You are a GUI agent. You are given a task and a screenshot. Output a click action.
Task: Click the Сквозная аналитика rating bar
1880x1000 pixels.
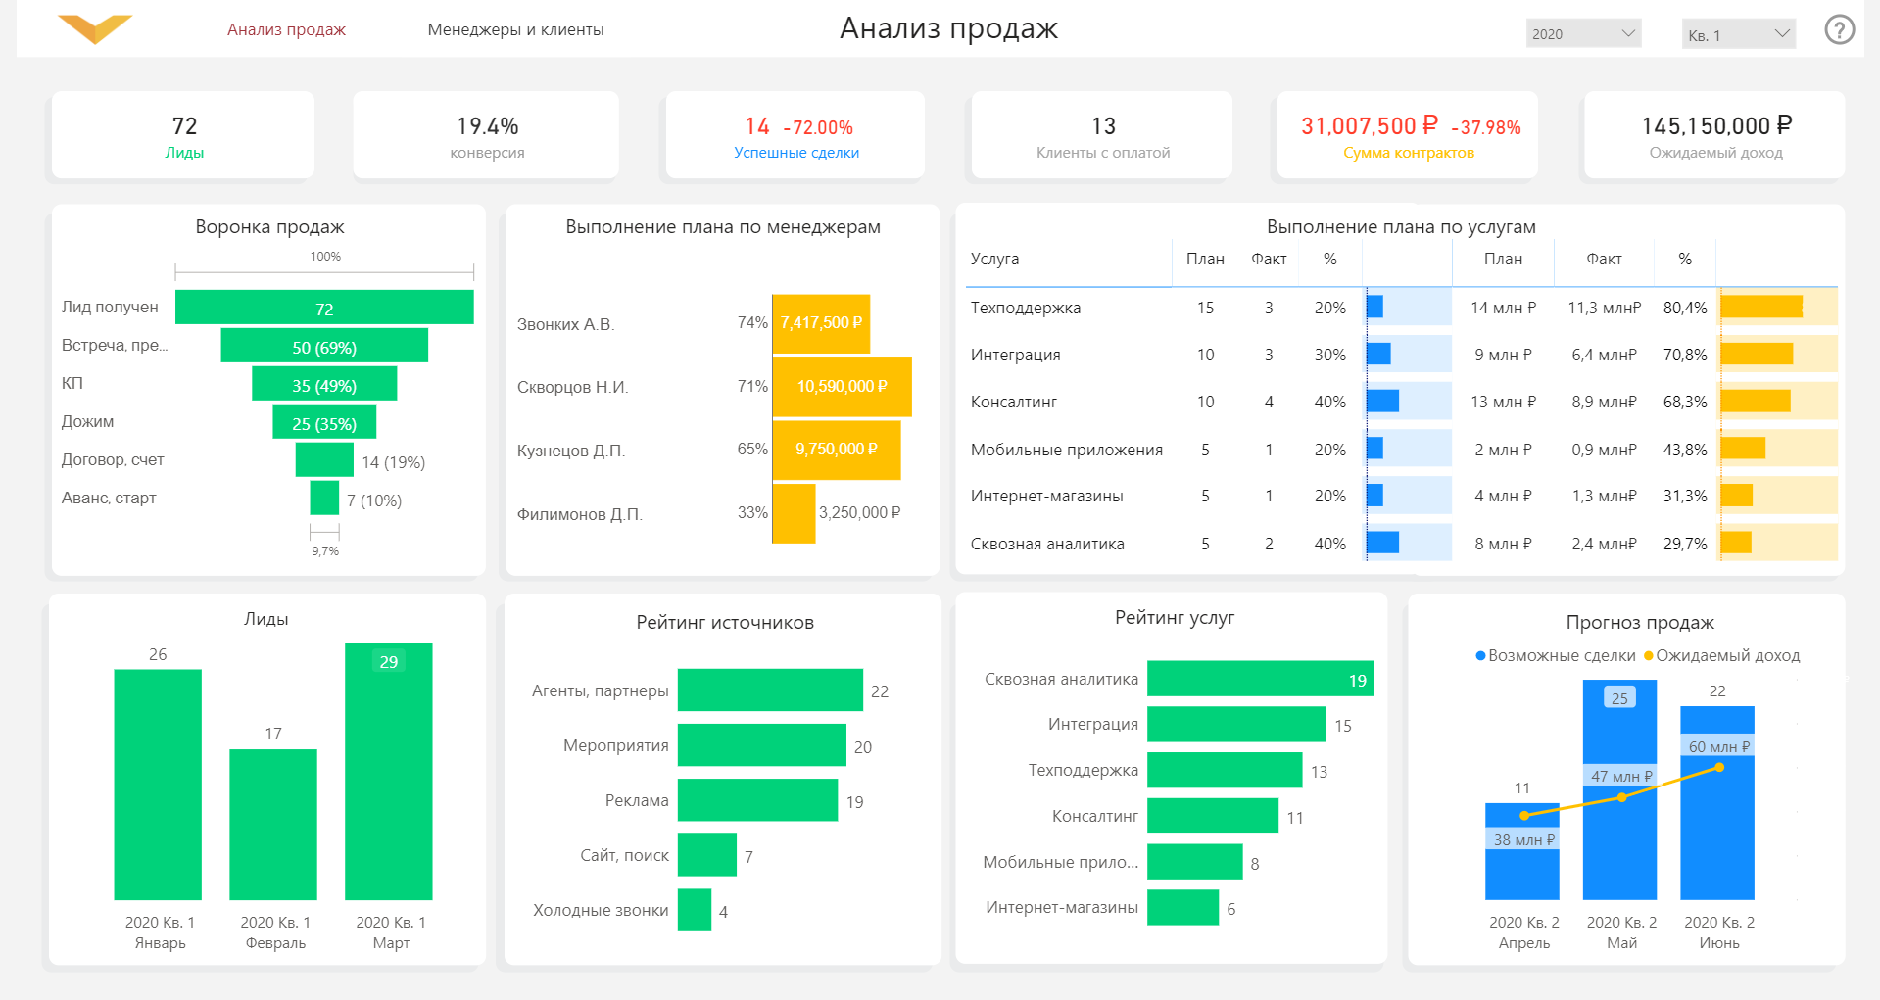1260,679
